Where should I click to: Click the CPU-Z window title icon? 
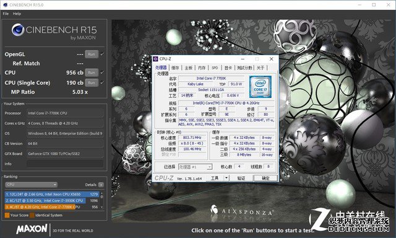click(x=155, y=59)
